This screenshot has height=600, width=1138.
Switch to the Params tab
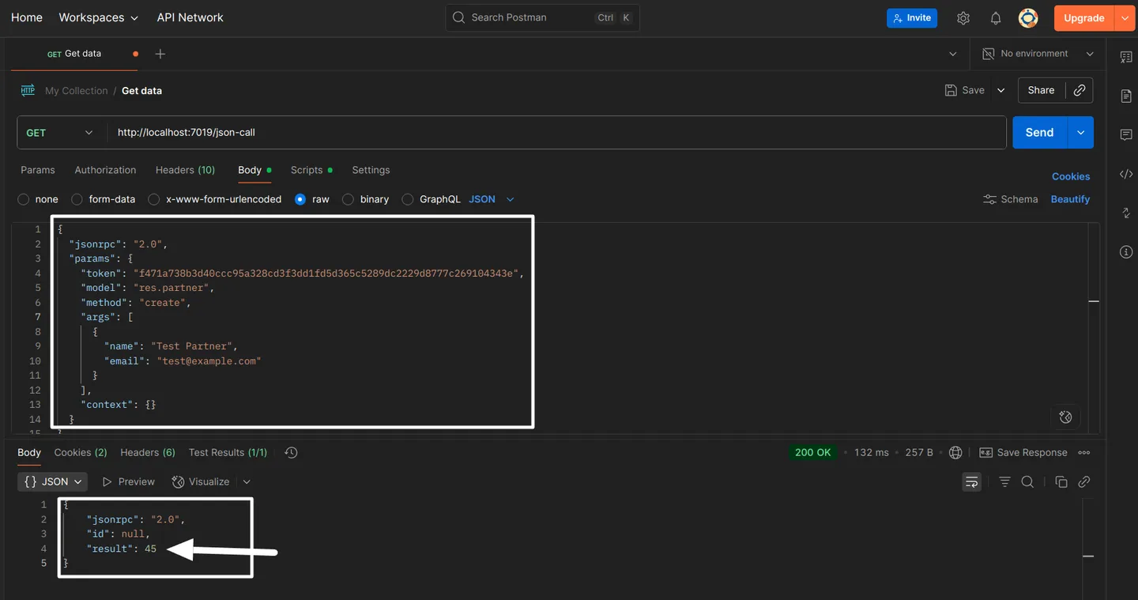pyautogui.click(x=38, y=170)
